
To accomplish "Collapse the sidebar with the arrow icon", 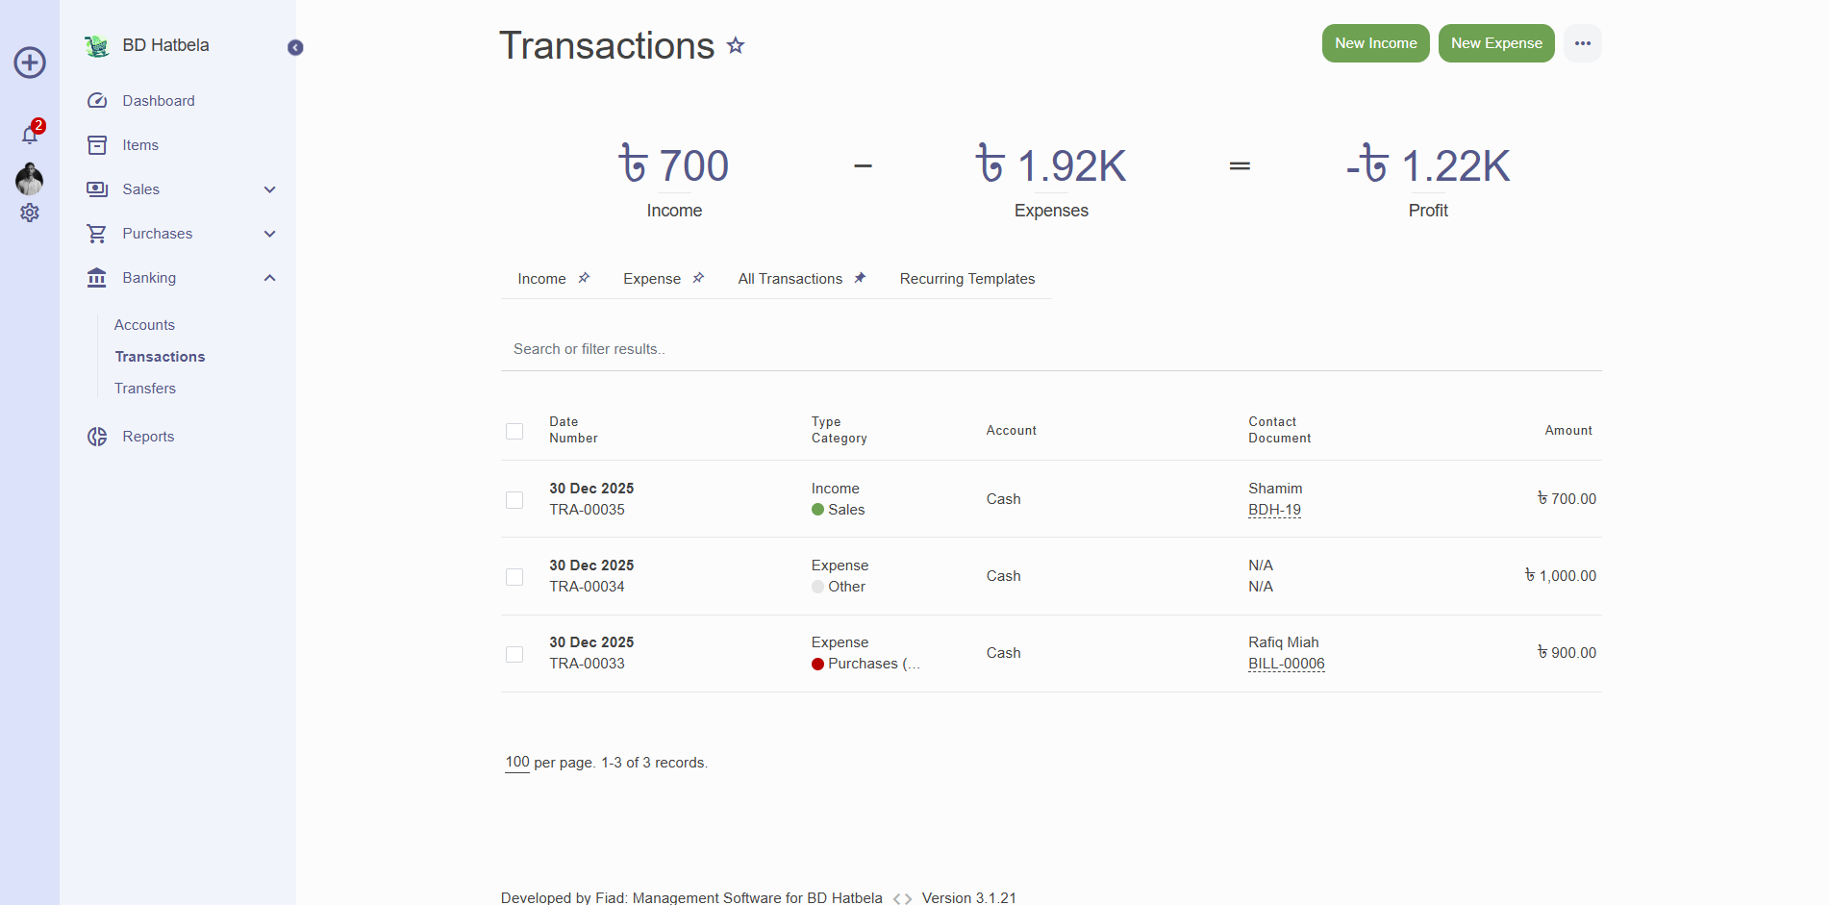I will [295, 48].
